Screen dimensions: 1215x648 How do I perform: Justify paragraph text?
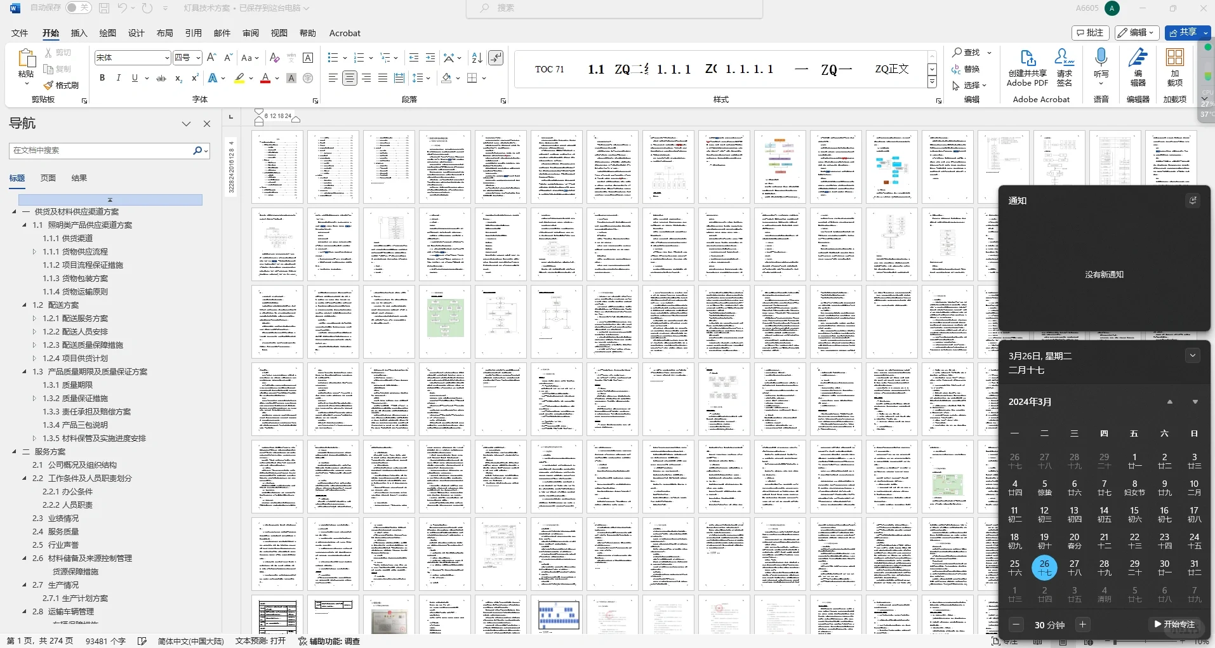point(382,78)
